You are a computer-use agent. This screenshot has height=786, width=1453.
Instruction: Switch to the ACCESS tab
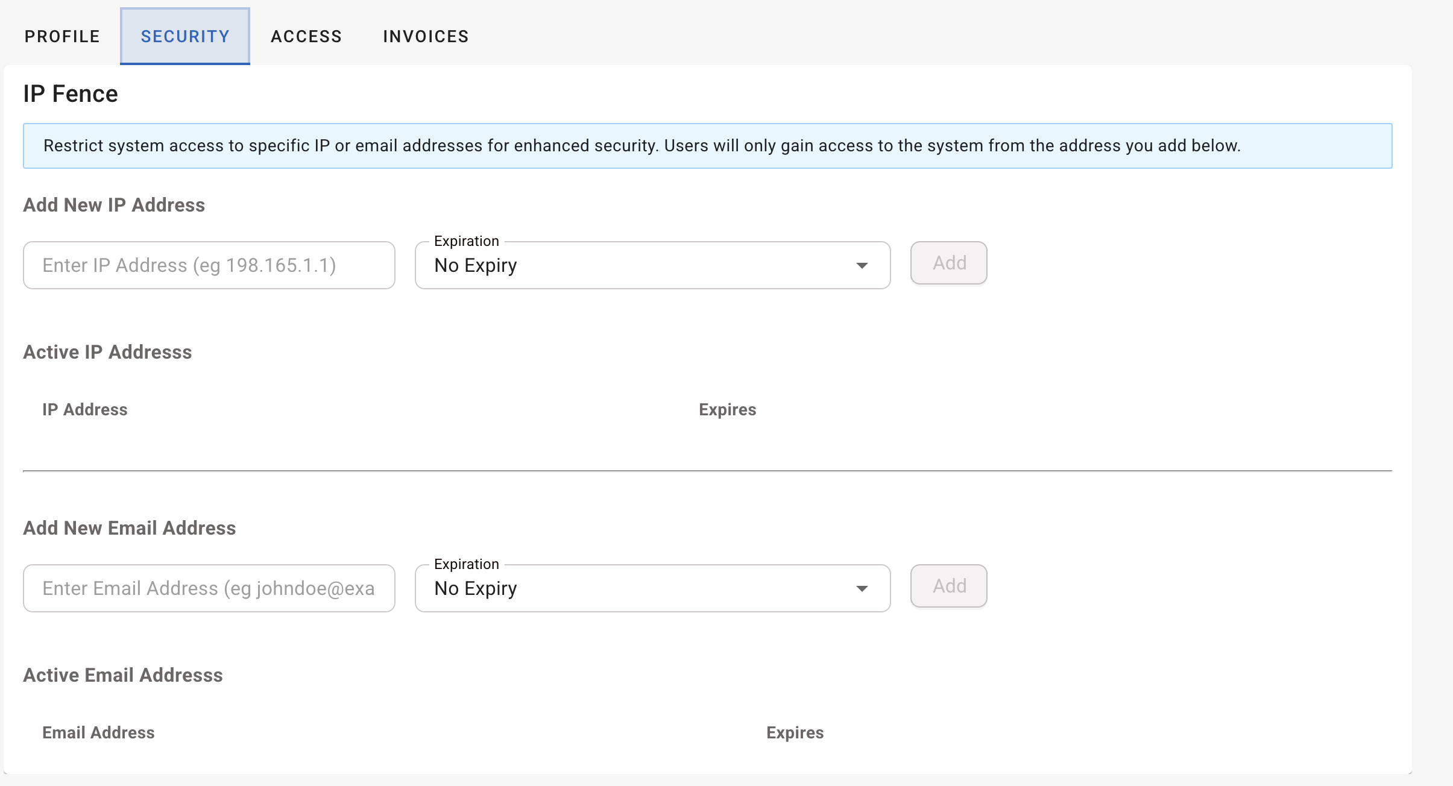click(306, 36)
